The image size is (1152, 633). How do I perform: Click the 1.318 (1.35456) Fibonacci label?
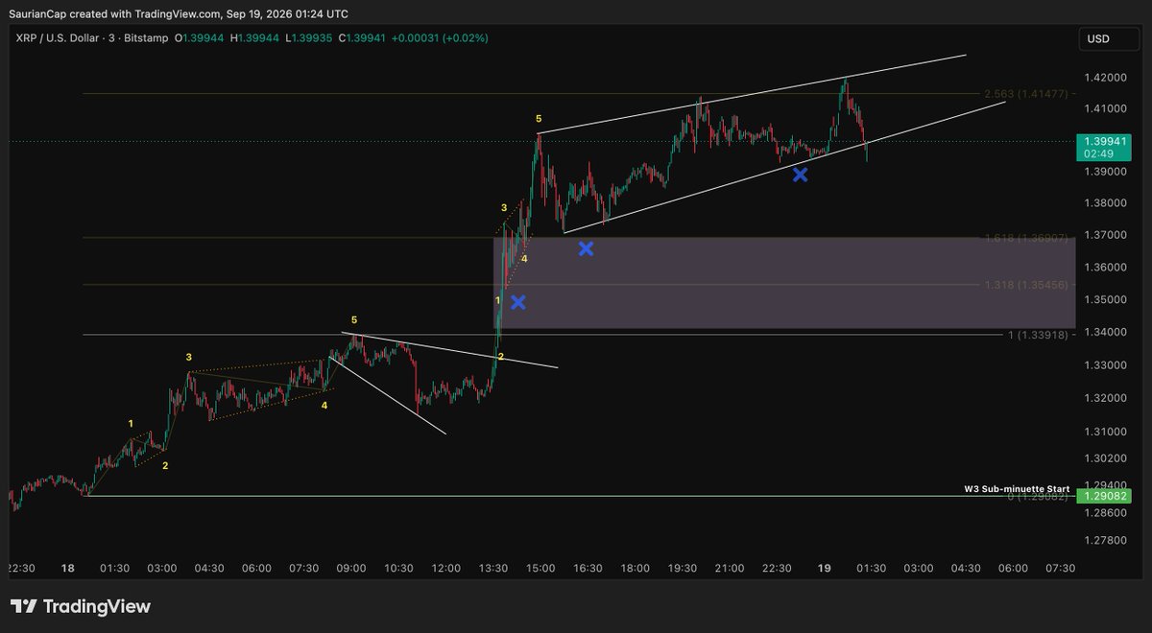click(1025, 285)
